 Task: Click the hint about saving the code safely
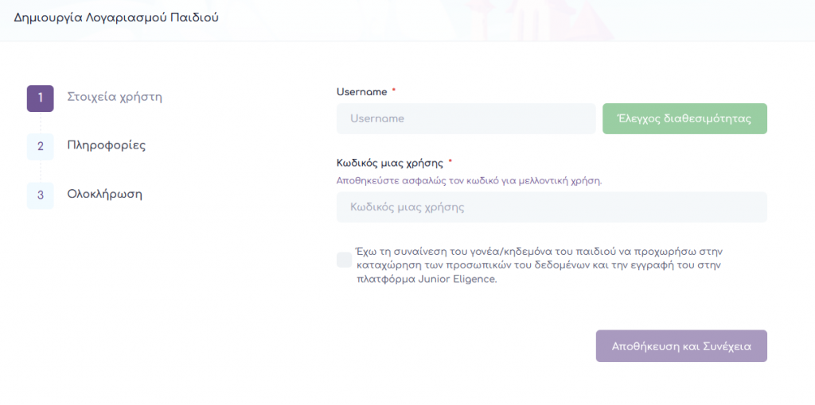point(469,180)
